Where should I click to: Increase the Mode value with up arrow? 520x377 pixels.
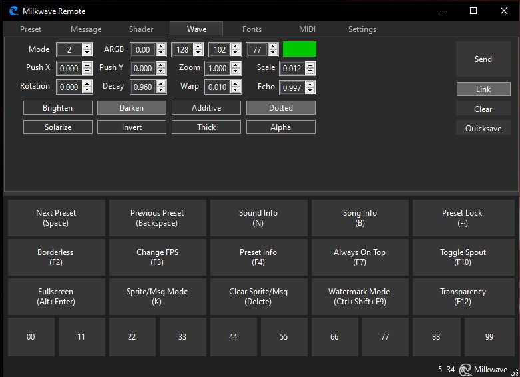pos(87,46)
